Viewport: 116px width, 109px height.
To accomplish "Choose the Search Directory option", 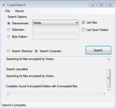I will tap(8, 51).
